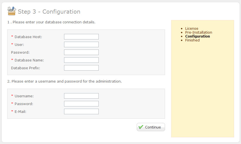Click the E-Mail label text
Screen dimensions: 241x144
click(x=22, y=111)
